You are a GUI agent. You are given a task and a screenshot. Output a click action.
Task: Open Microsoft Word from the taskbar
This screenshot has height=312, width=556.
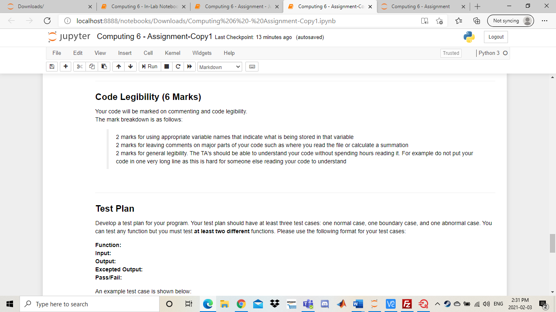click(x=358, y=304)
